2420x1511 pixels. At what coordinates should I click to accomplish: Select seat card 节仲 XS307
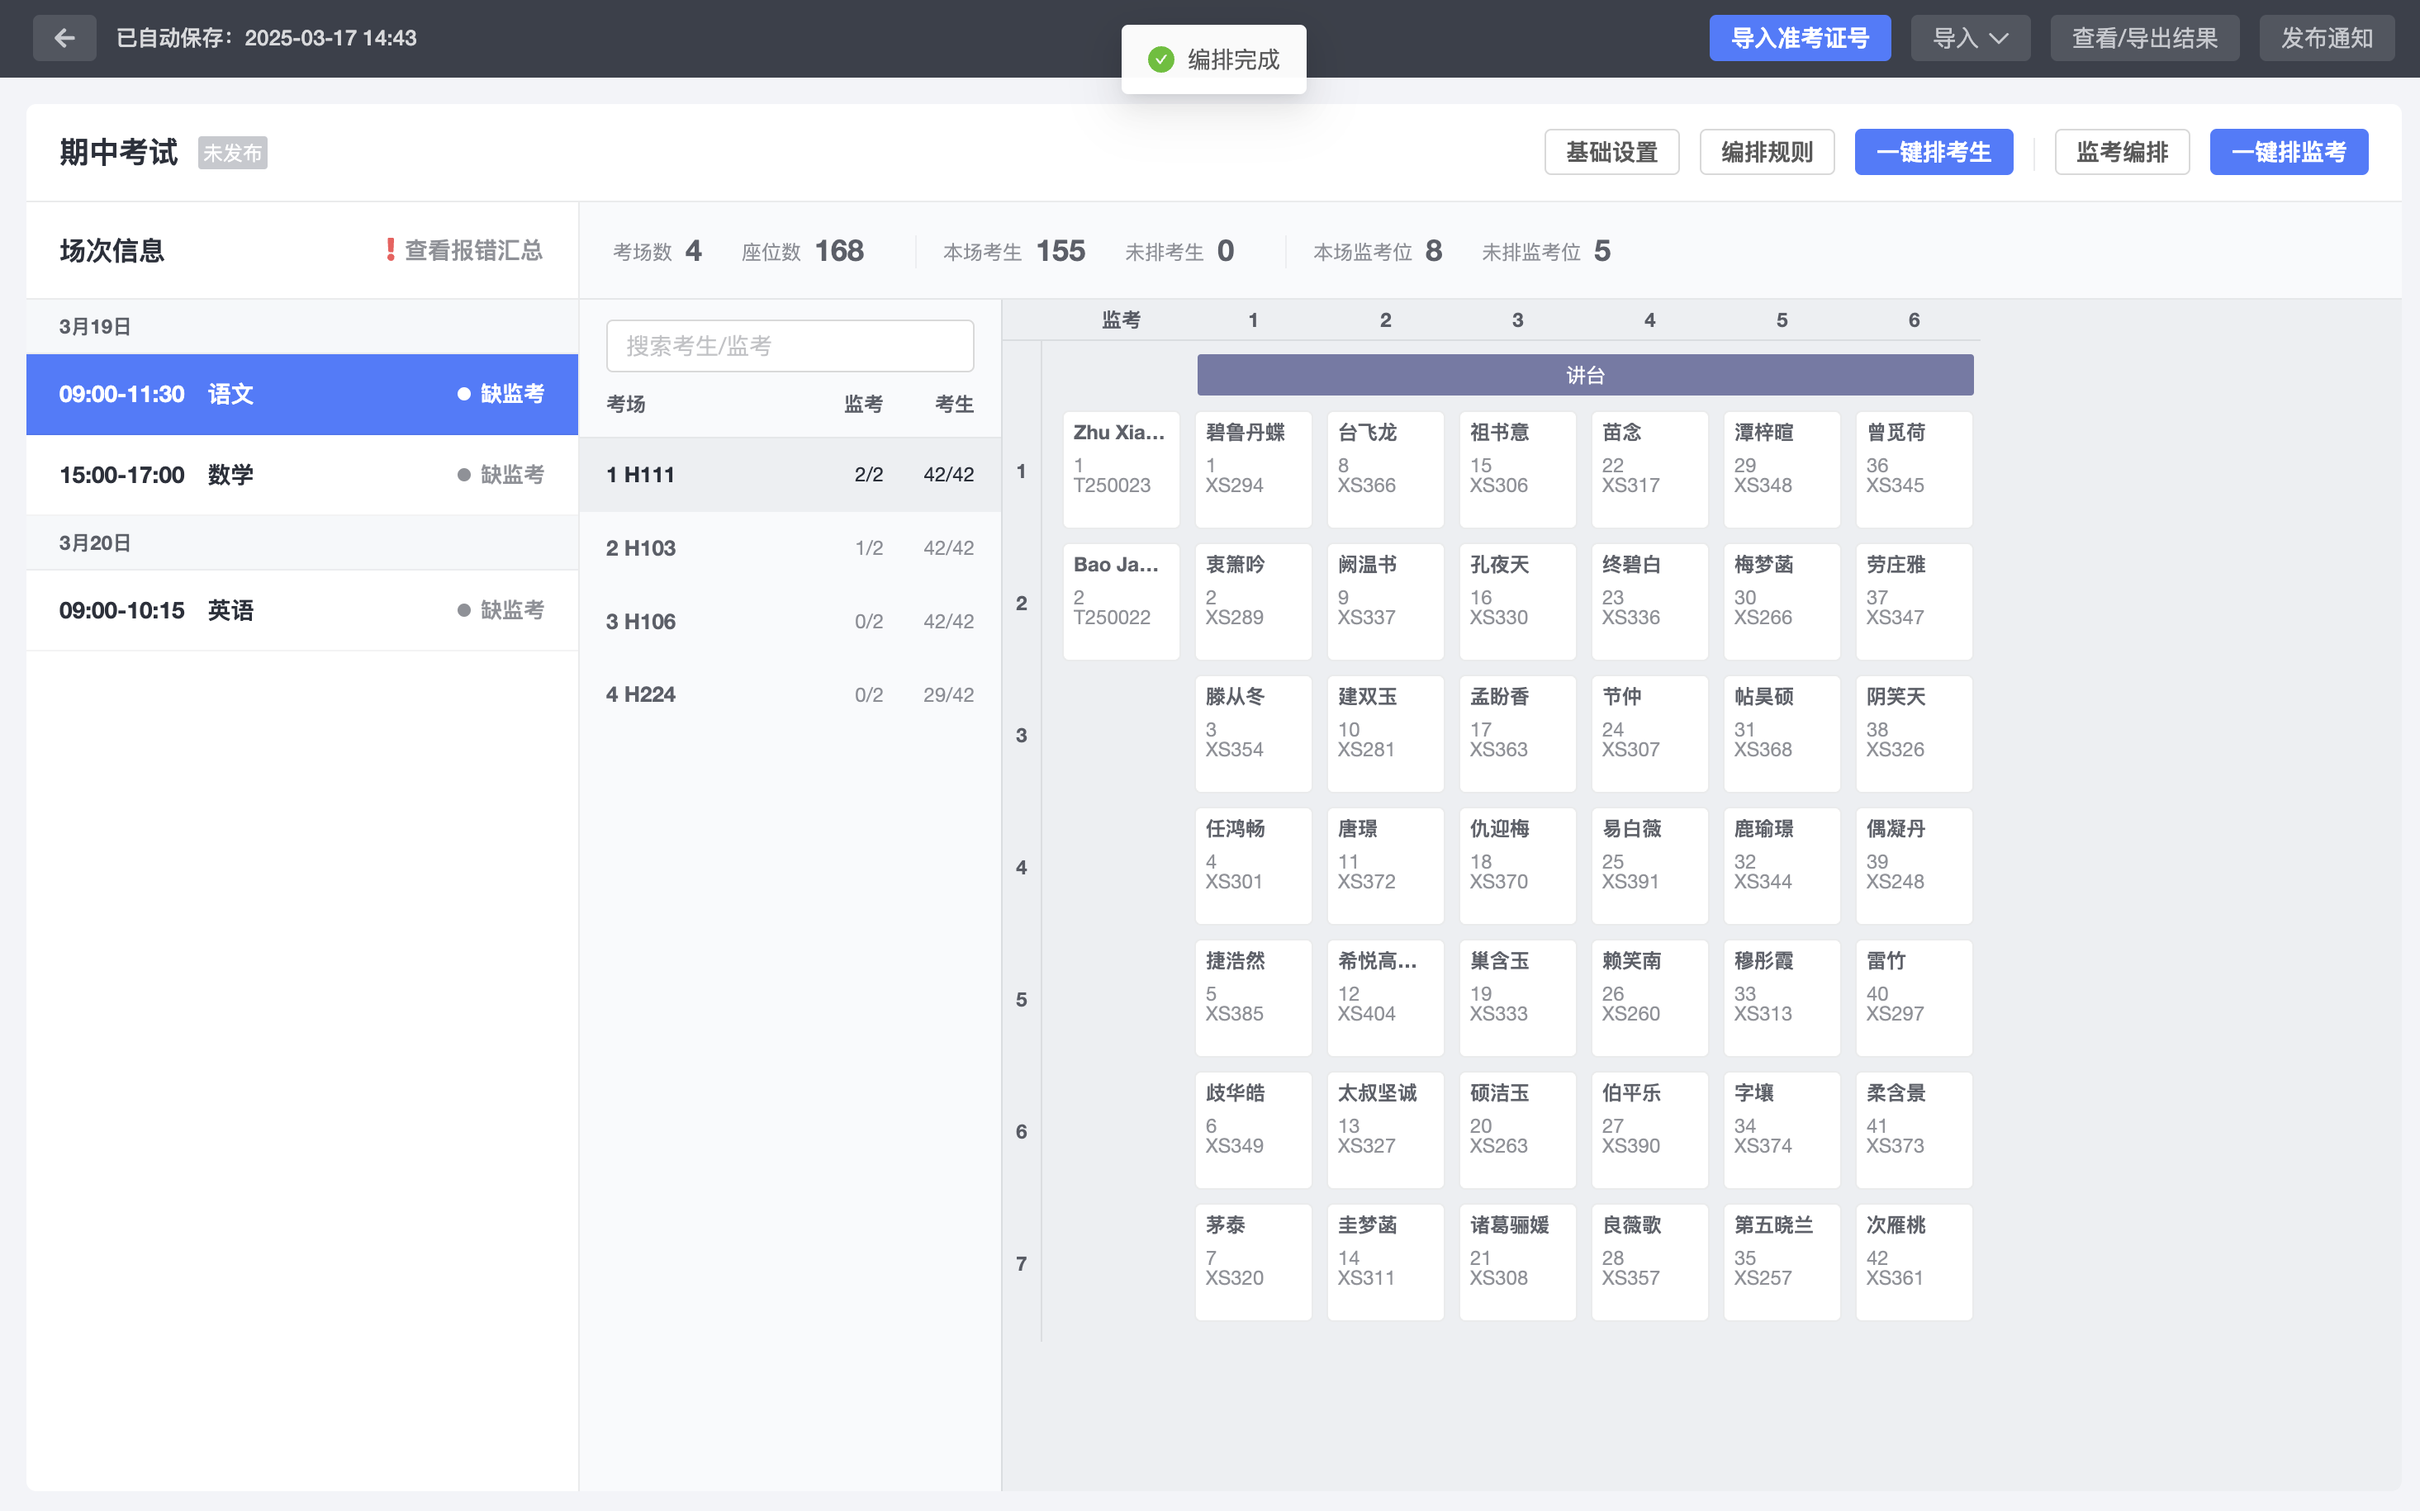tap(1649, 733)
